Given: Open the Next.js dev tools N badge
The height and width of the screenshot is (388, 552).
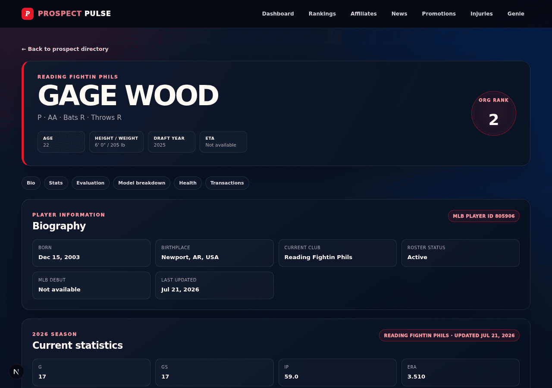Looking at the screenshot, I should (16, 372).
